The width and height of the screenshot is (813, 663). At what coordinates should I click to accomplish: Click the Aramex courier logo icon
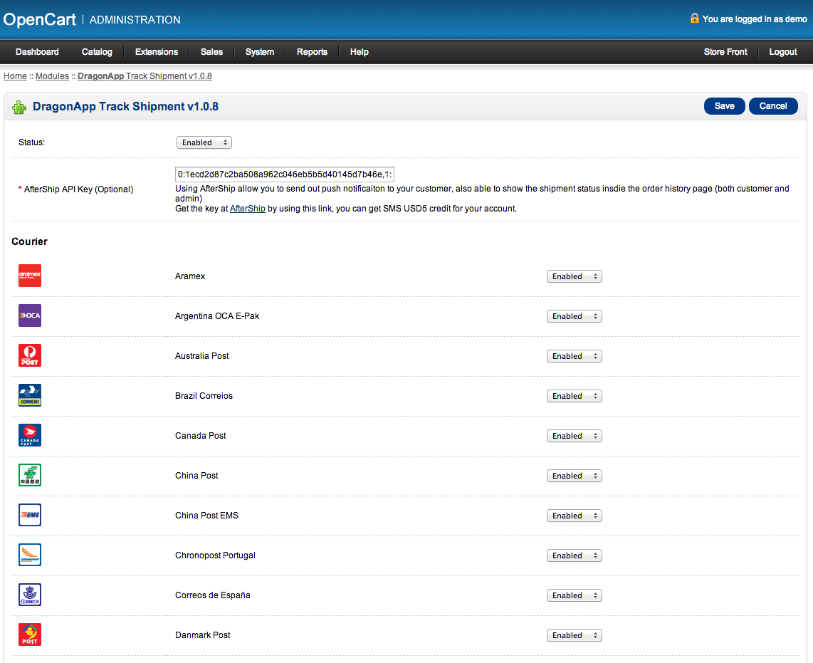30,276
